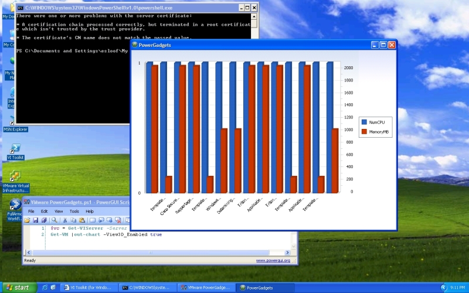Click the PowerGUI window resize grip
This screenshot has height=293, width=469.
coord(295,261)
